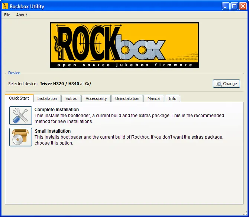Maximize the Rockbox Utility window

click(234, 6)
